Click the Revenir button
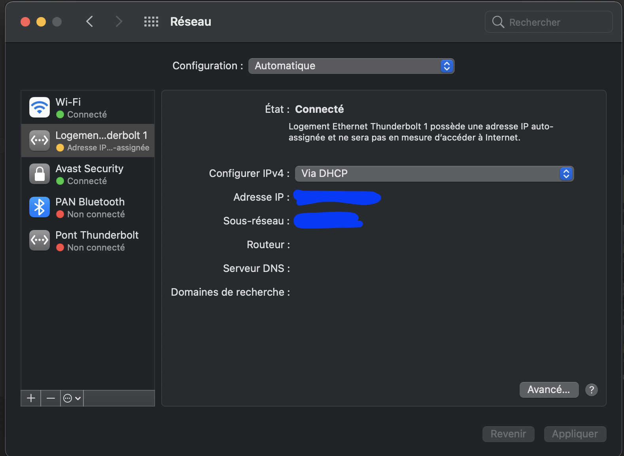 click(508, 434)
